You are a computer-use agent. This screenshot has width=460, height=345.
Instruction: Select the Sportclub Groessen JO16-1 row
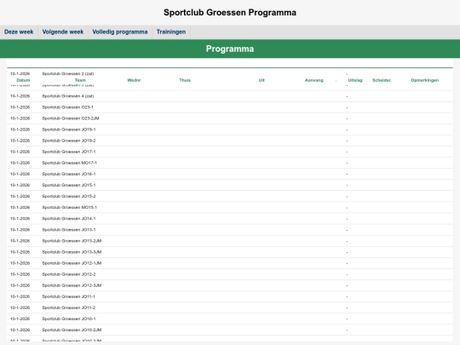click(x=230, y=175)
